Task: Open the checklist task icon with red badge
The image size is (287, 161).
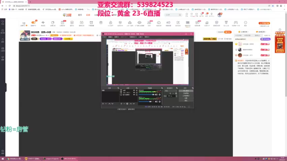Action: (x=62, y=23)
